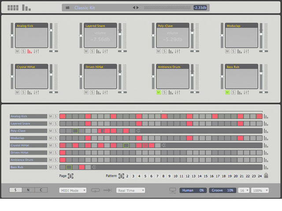The image size is (282, 211).
Task: Click Bass Rub row loop-end arrow icon
Action: pos(94,167)
